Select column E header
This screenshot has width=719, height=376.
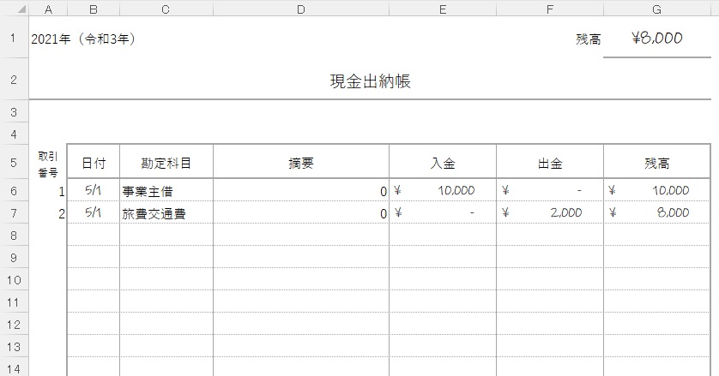click(443, 9)
